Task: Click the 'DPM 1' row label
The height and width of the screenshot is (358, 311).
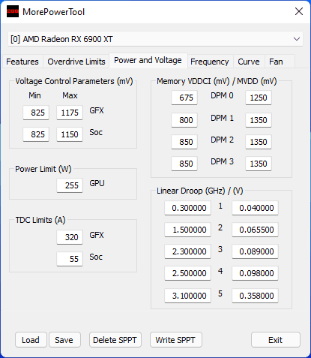Action: pos(222,118)
